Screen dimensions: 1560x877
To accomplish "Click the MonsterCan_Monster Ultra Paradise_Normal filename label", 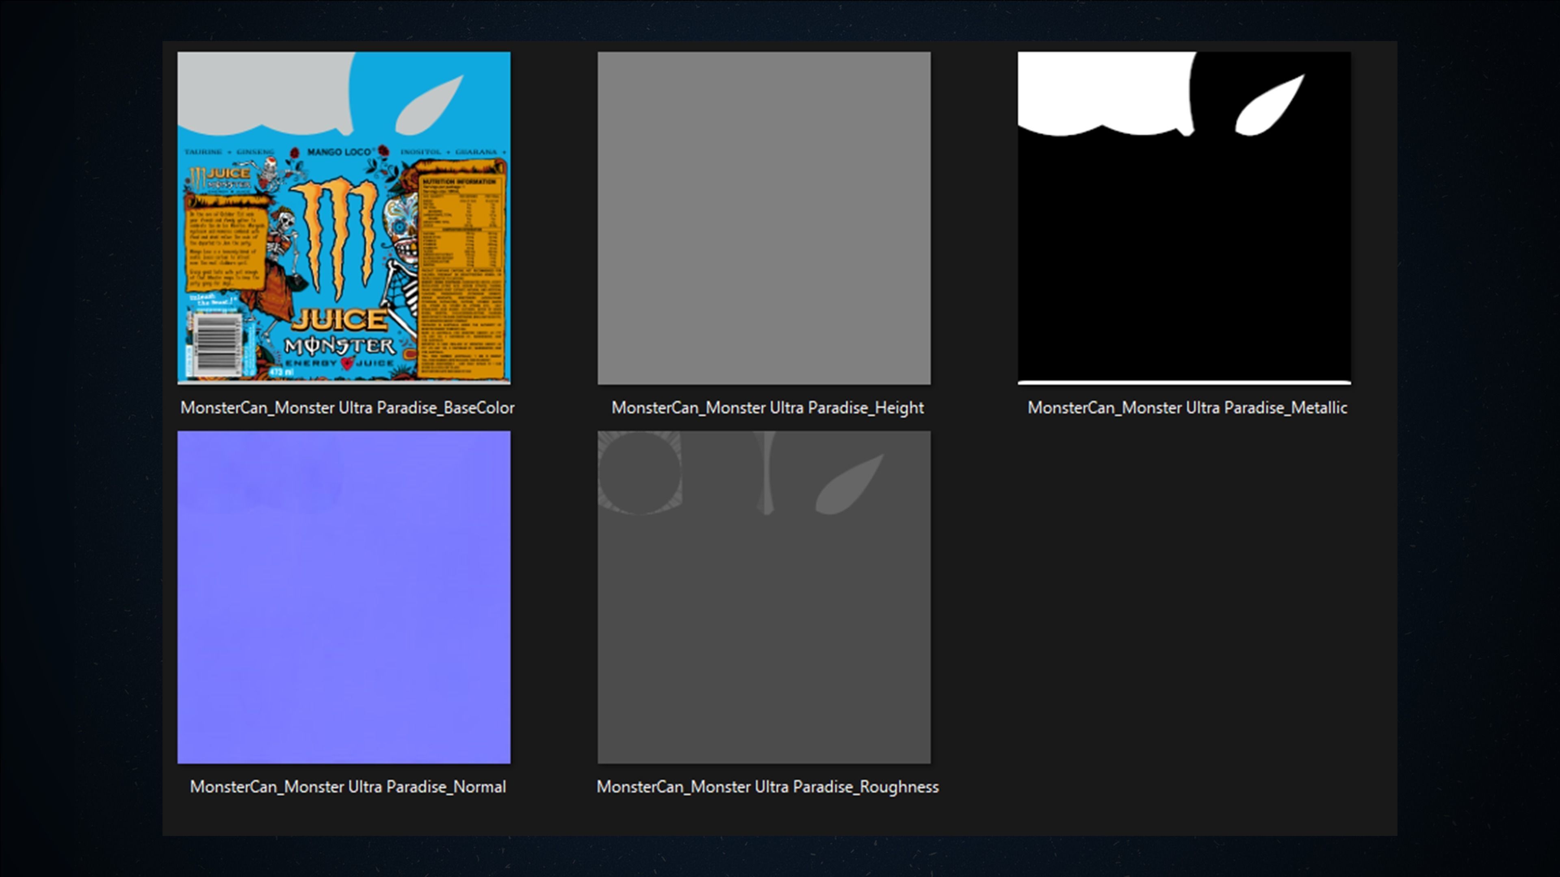I will tap(348, 786).
